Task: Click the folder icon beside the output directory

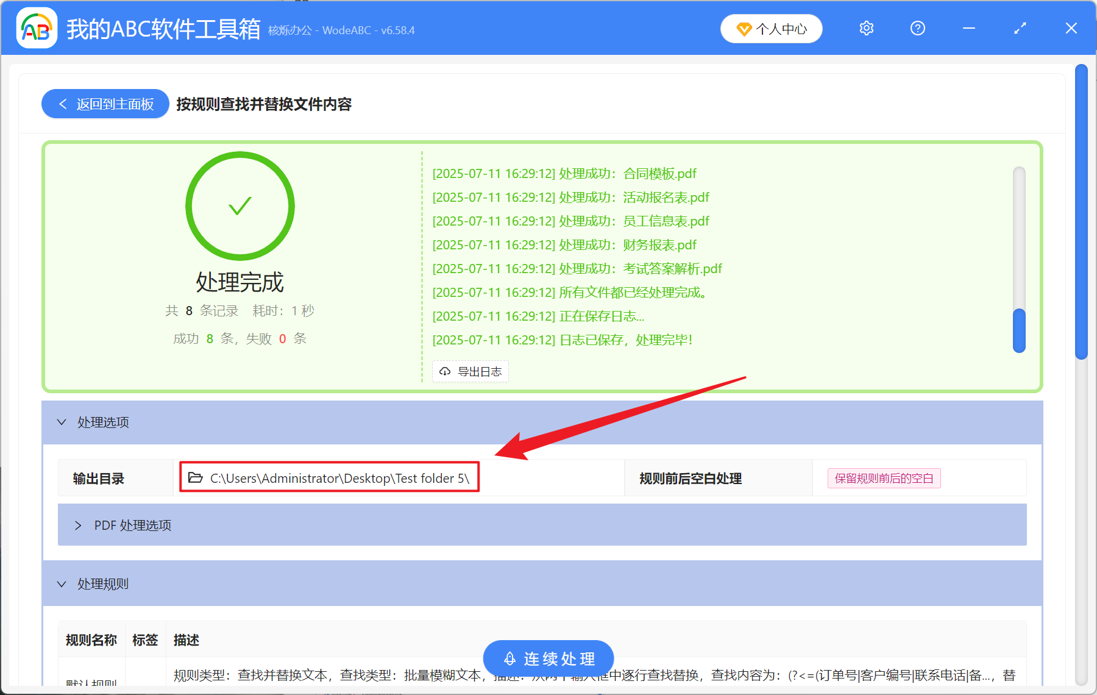Action: point(194,478)
